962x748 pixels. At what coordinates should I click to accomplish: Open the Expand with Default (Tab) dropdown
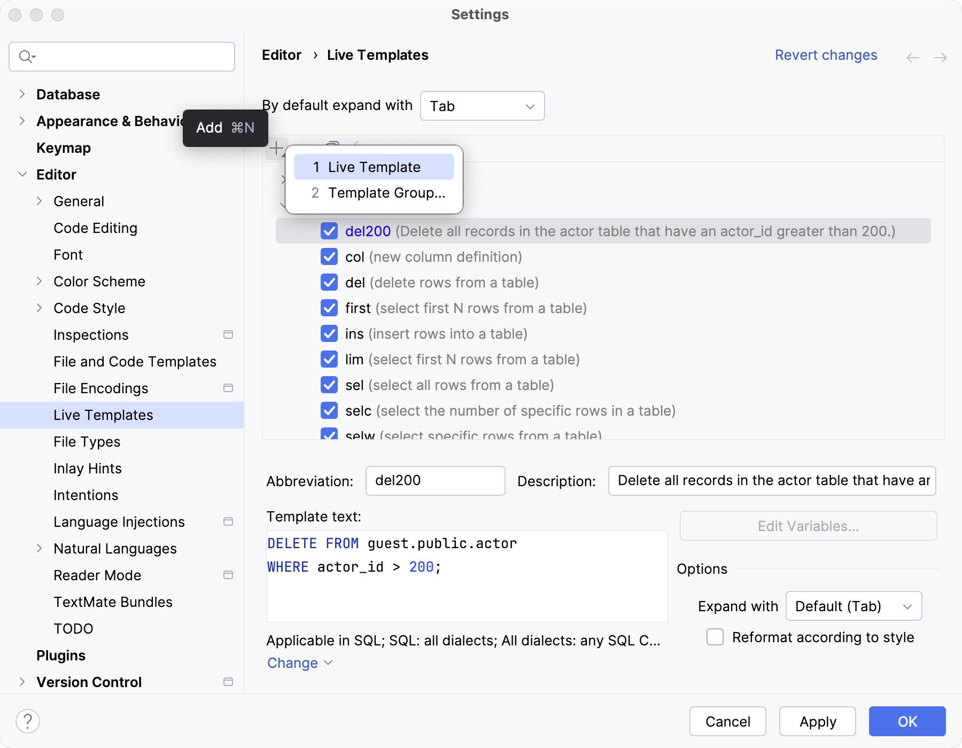tap(853, 606)
